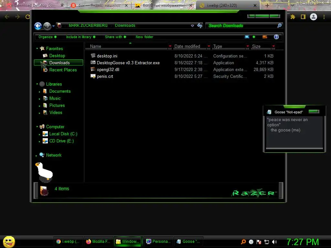The height and width of the screenshot is (248, 331).
Task: Sort by the Size column header
Action: point(261,46)
